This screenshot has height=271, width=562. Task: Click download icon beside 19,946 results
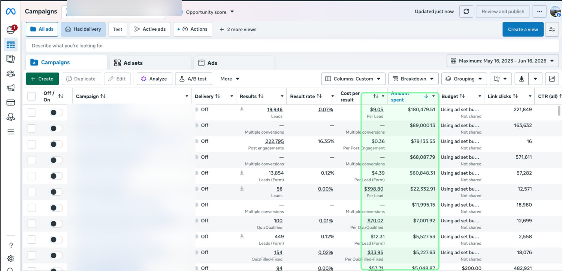242,109
